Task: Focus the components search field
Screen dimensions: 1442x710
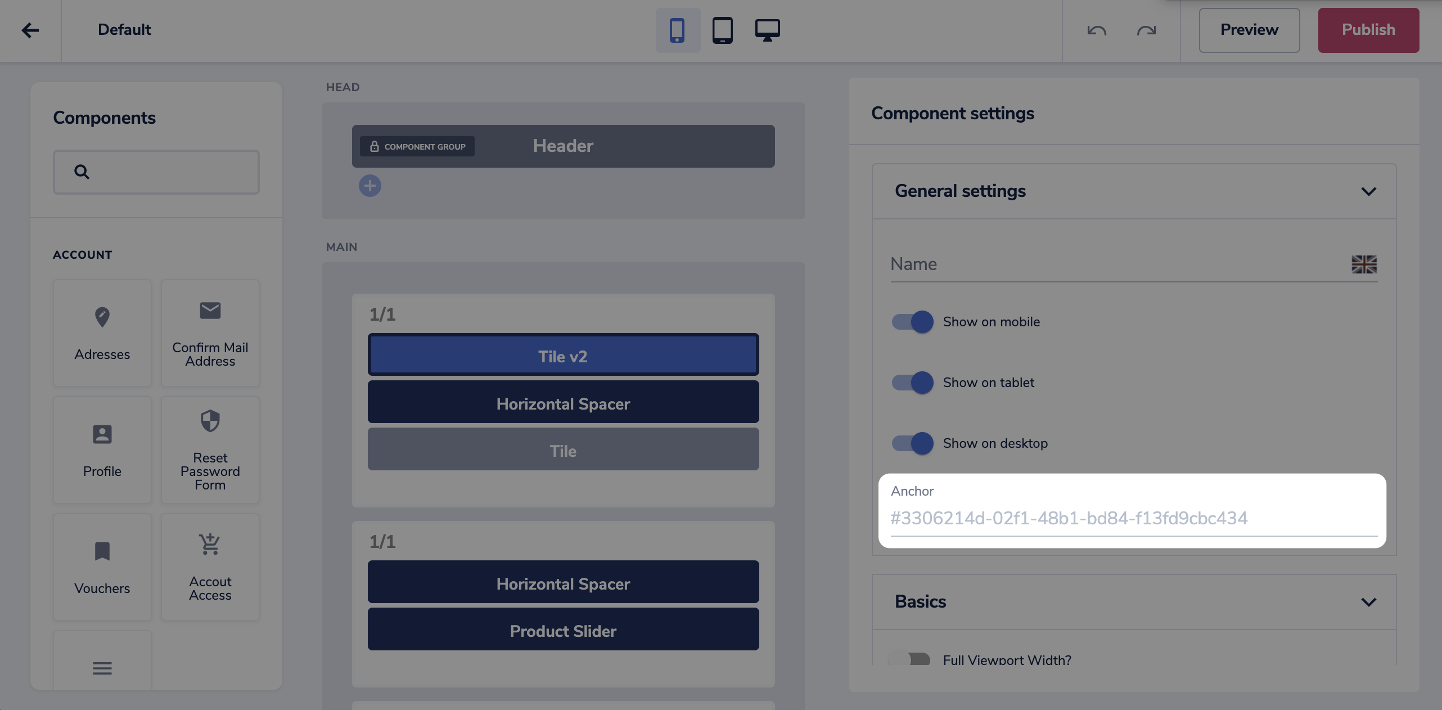Action: click(x=156, y=172)
